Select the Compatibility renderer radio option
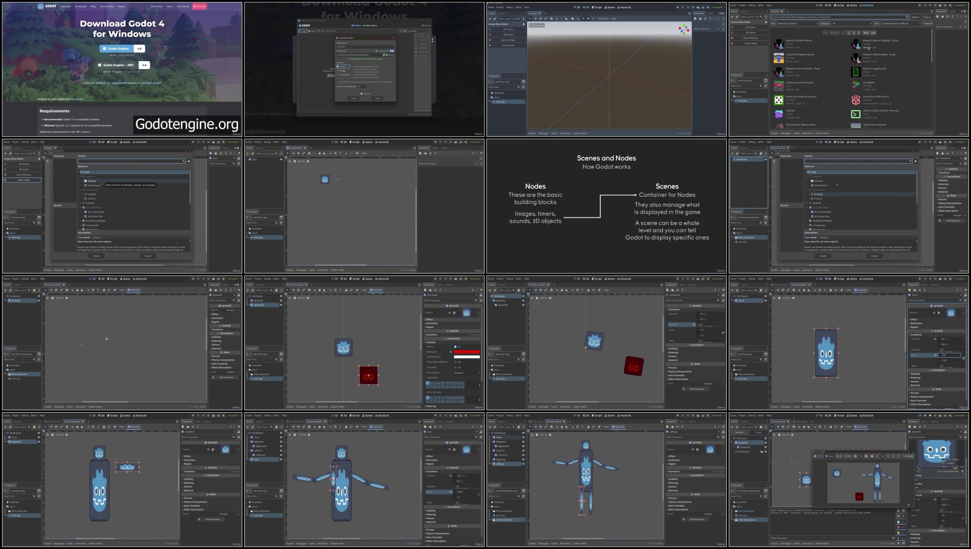 point(338,75)
